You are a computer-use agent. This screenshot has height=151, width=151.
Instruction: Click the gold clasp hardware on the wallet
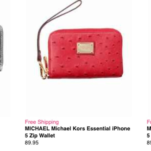(44, 68)
